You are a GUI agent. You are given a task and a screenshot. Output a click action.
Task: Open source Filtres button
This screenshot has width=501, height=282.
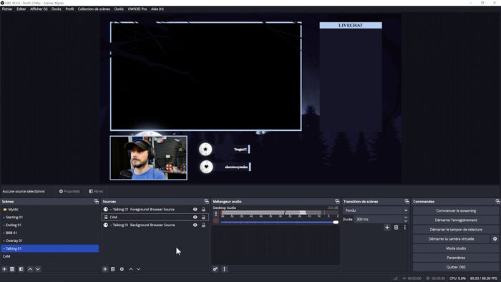pyautogui.click(x=96, y=191)
